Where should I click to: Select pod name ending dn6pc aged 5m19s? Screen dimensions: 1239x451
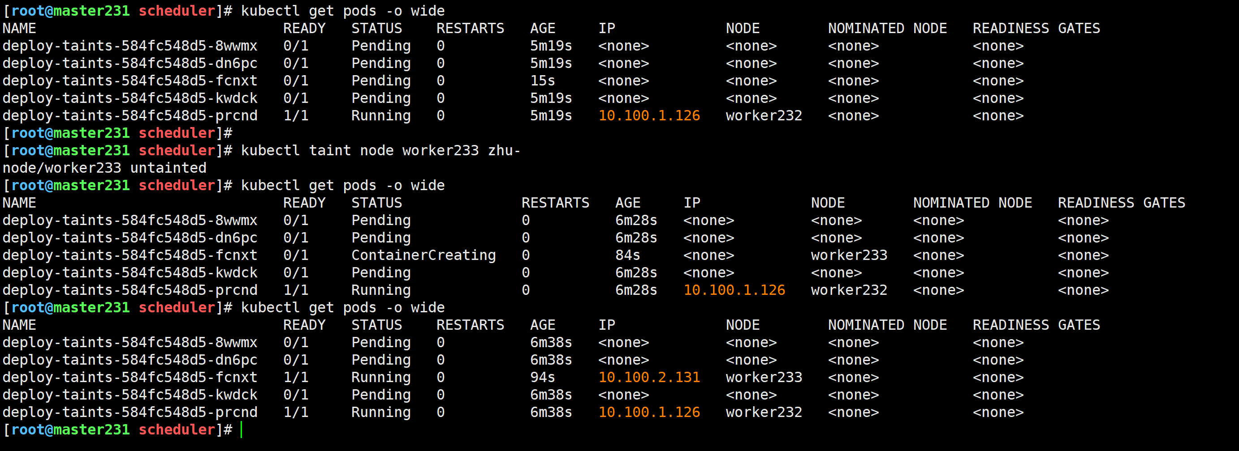coord(130,63)
